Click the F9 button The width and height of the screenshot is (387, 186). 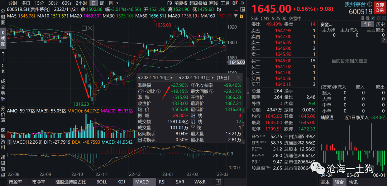pyautogui.click(x=169, y=3)
